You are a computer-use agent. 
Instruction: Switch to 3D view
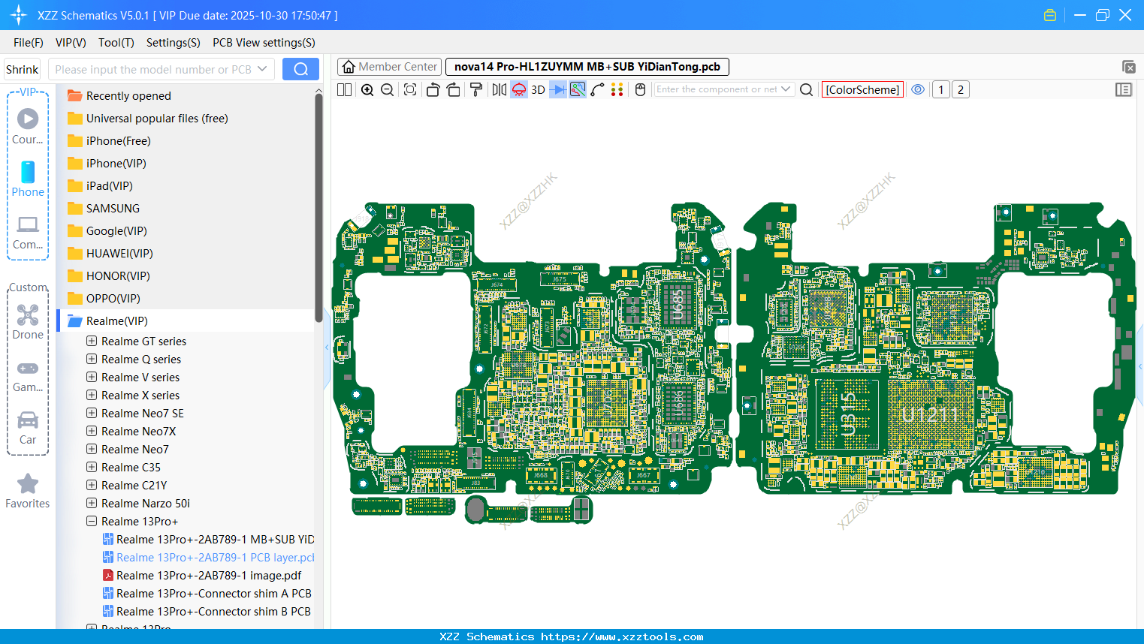[x=538, y=89]
